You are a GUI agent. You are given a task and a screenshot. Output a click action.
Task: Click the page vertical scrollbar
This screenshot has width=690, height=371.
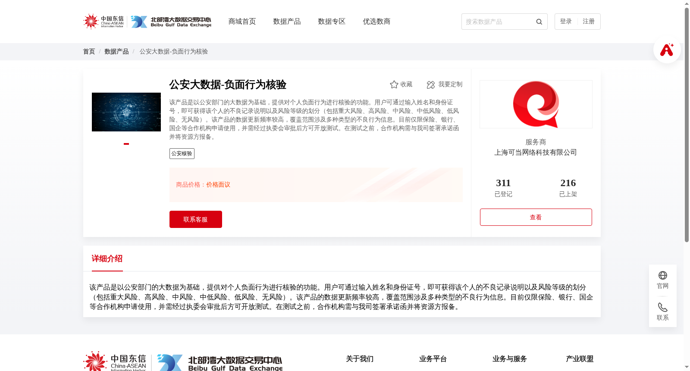click(x=687, y=125)
